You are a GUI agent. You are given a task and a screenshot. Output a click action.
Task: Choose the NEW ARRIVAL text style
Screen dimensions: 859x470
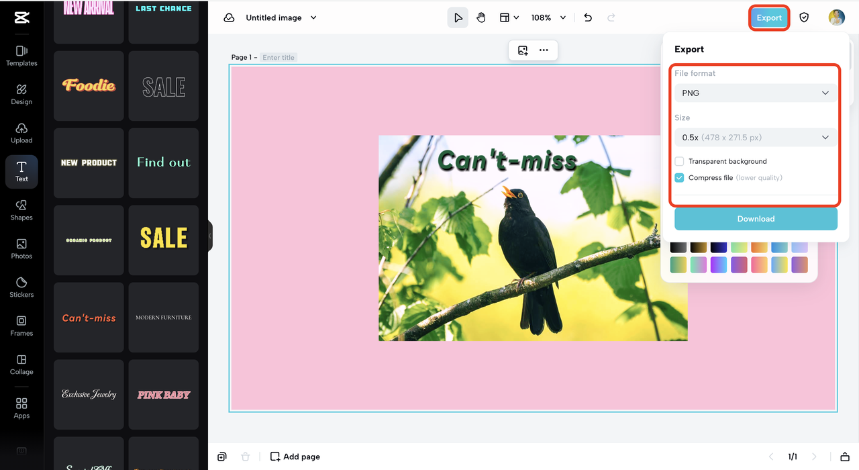click(x=89, y=21)
